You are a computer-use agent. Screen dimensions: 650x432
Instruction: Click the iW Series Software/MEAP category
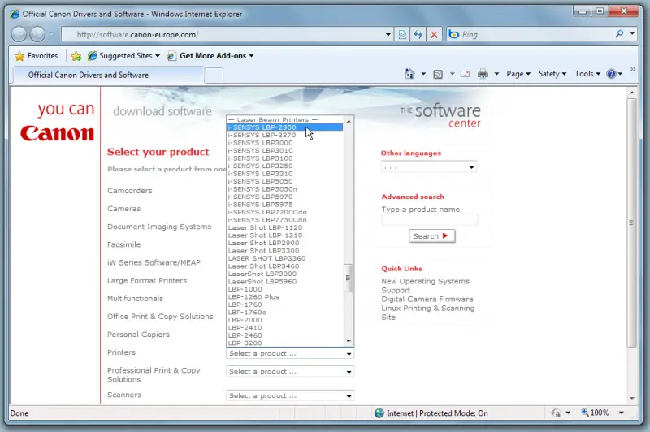click(154, 262)
